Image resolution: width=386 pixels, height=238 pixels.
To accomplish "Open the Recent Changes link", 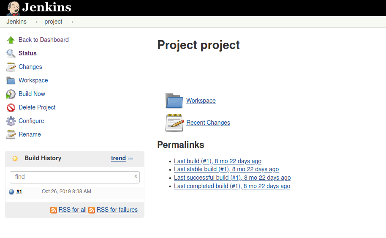I will click(x=208, y=123).
